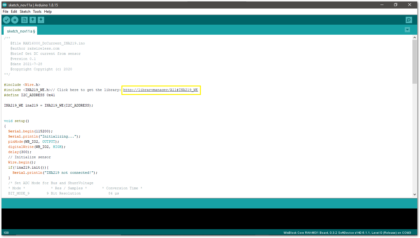Viewport: 420px width, 238px height.
Task: Click the Verify sketch checkmark button
Action: coord(6,20)
